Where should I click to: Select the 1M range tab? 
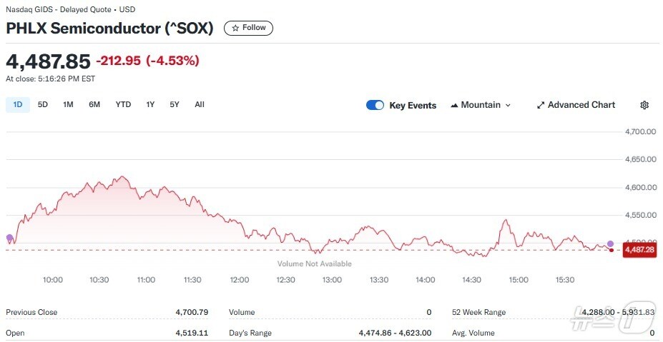point(68,104)
